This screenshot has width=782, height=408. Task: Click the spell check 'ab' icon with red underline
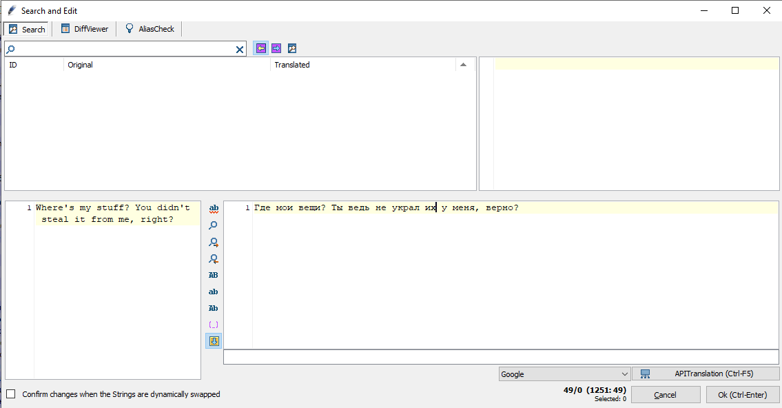[214, 209]
